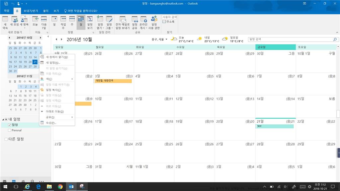Open the 중구, 서울 weather location dropdown

(x=159, y=39)
